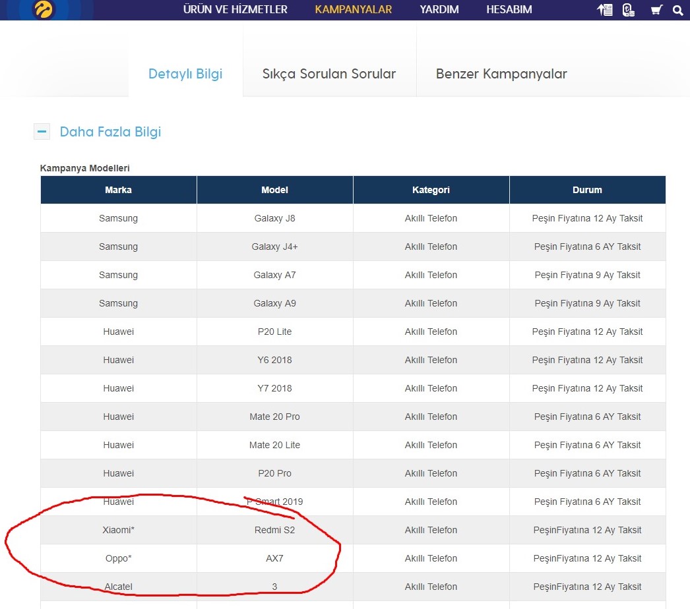Click the Samsung cell in the Galaxy A9 row
This screenshot has height=609, width=690.
pyautogui.click(x=118, y=303)
